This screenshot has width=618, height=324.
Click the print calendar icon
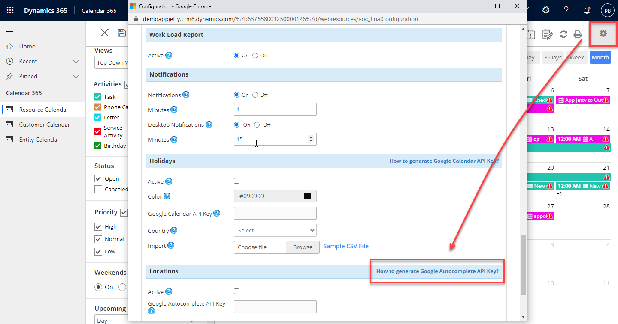(578, 35)
